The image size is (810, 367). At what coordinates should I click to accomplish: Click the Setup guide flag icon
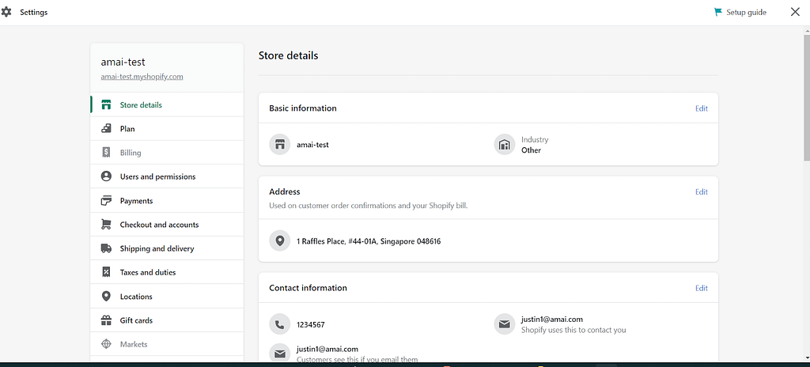[x=718, y=13]
